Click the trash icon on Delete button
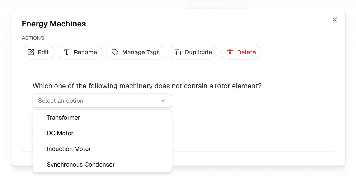 (x=230, y=52)
